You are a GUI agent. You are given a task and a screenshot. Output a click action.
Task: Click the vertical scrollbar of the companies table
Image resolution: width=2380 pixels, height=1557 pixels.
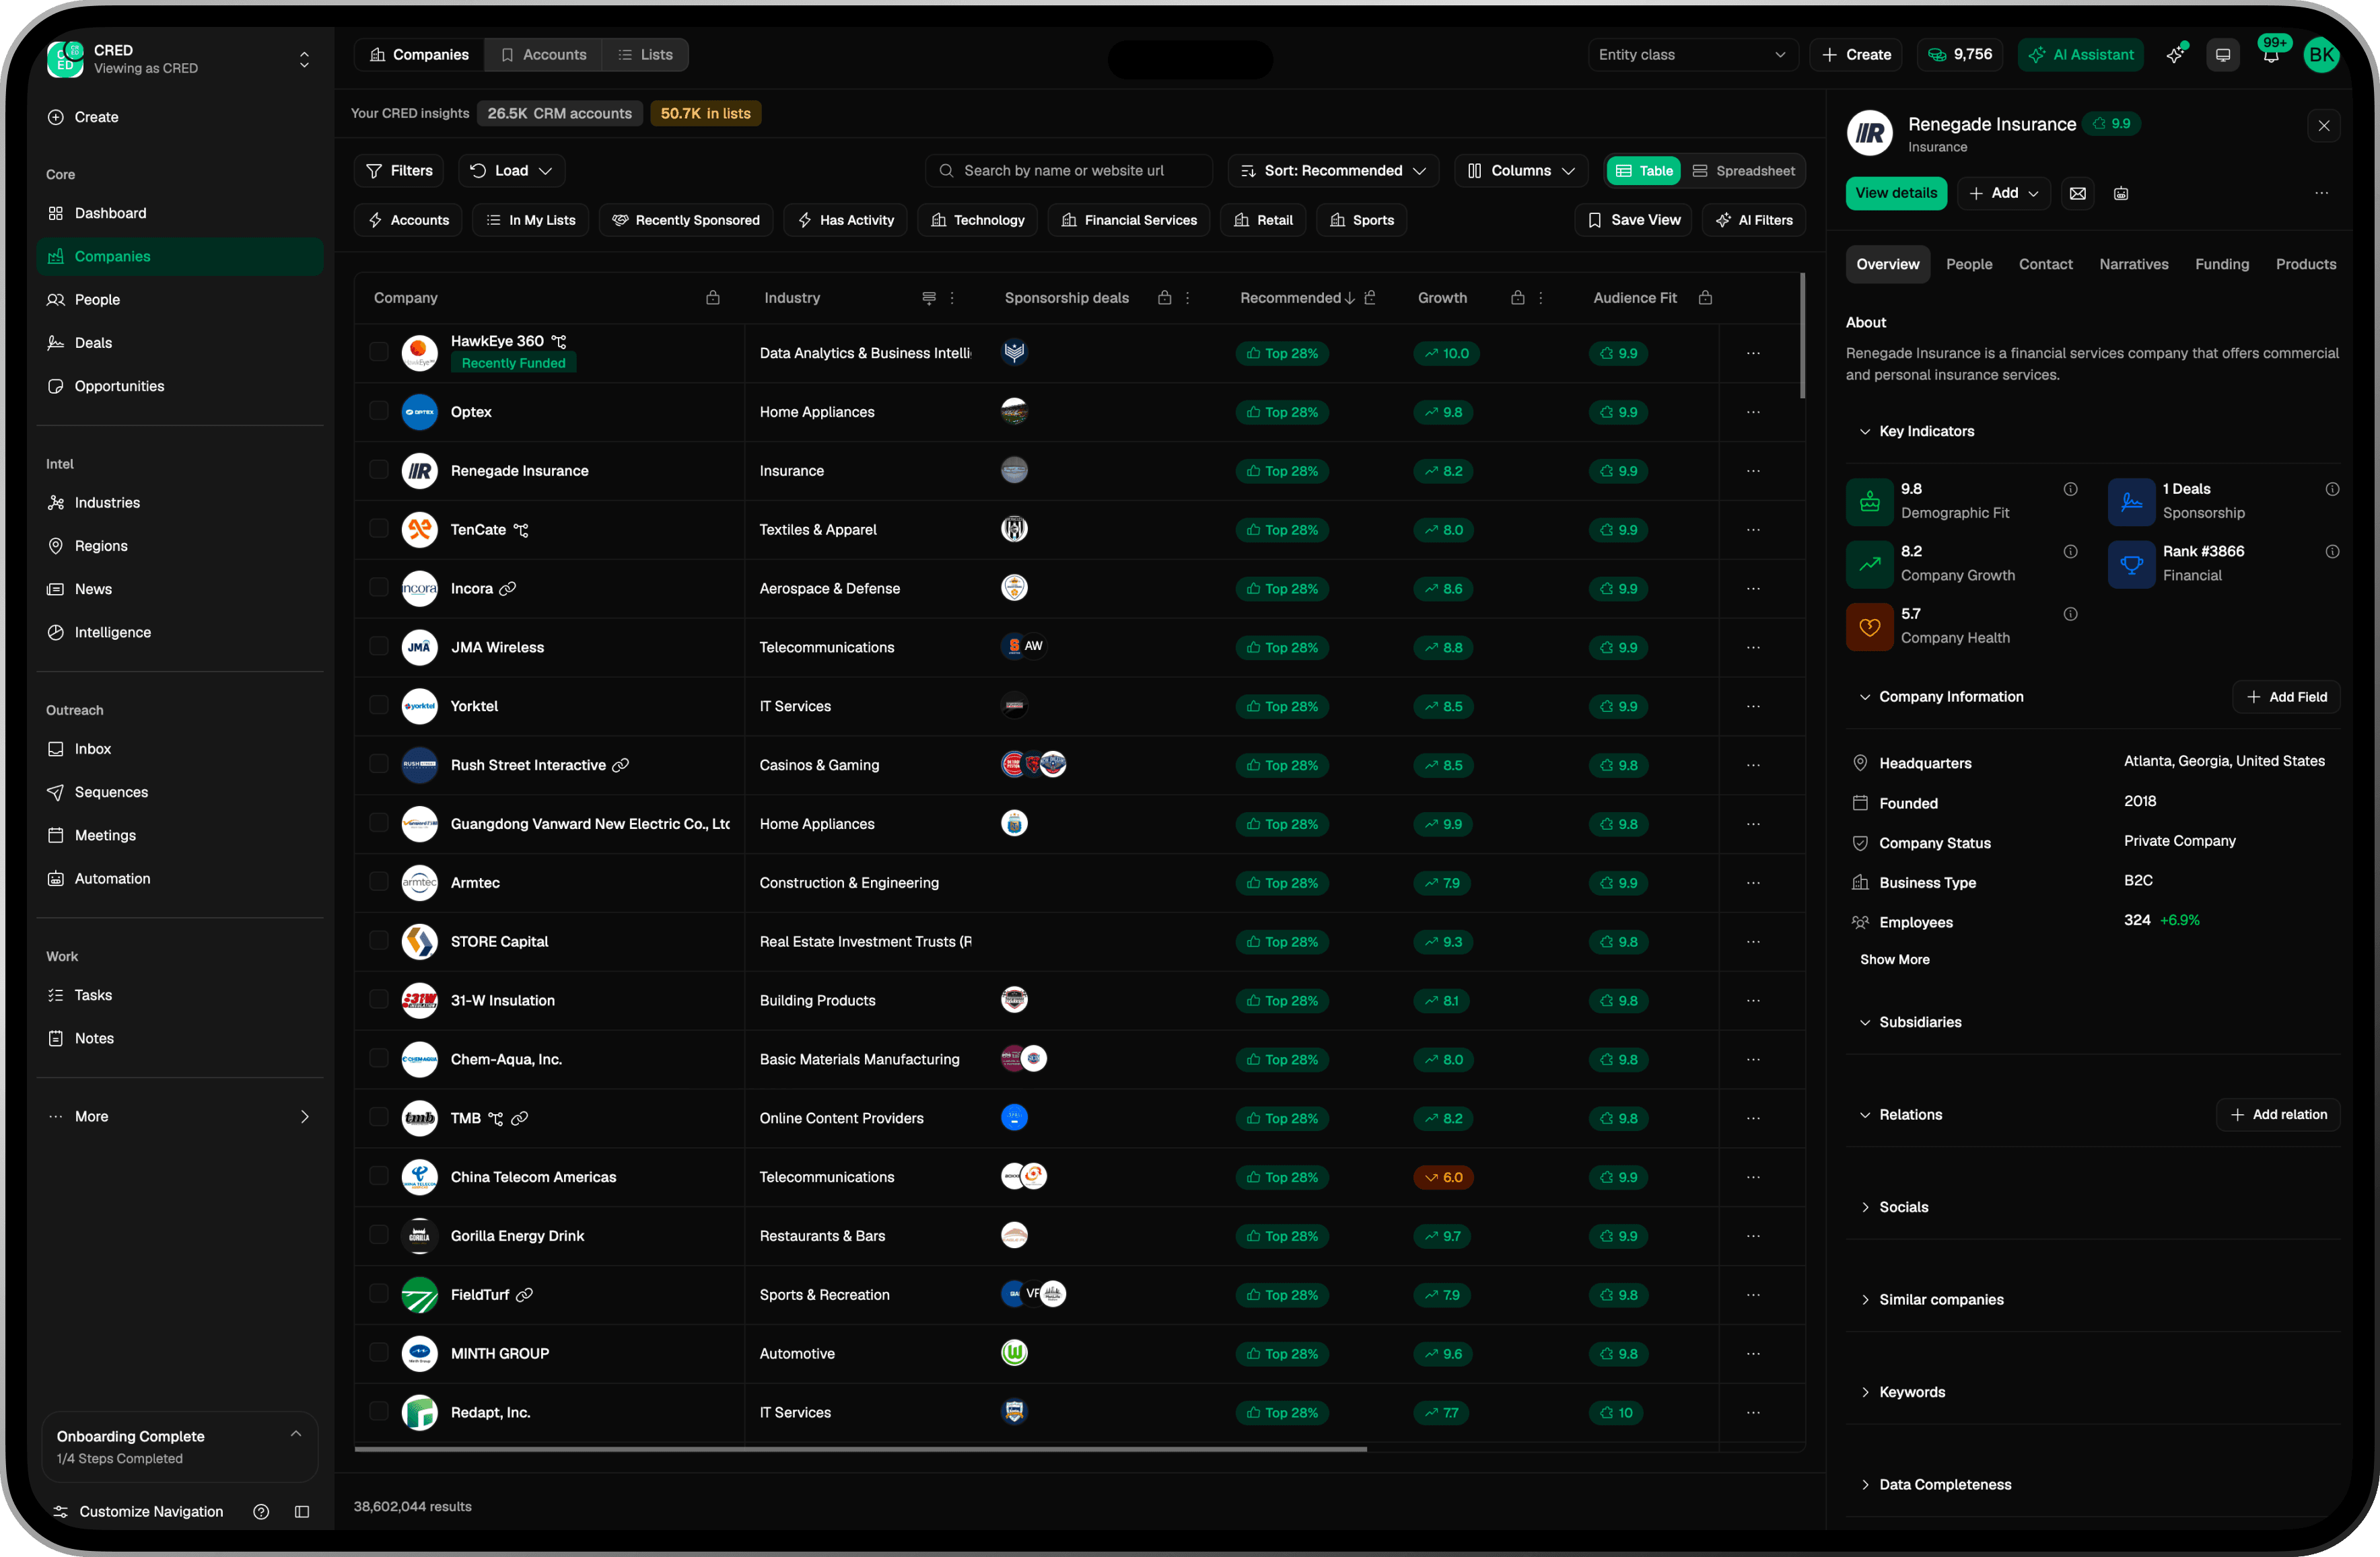pos(1803,336)
